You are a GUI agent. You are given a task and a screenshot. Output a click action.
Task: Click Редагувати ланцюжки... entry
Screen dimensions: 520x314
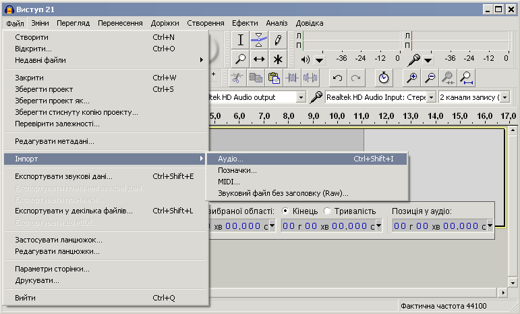click(106, 251)
